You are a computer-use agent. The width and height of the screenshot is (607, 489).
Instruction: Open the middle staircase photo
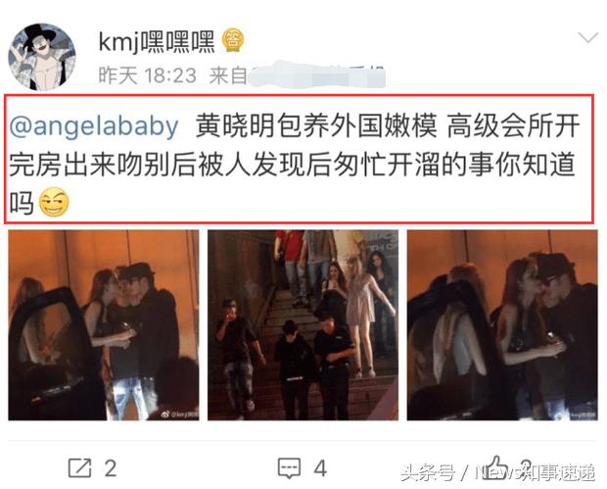coord(303,325)
